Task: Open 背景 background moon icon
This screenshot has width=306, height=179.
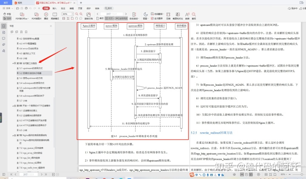Action: (146, 16)
